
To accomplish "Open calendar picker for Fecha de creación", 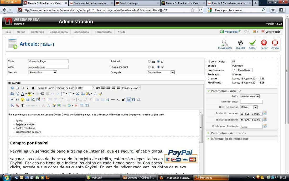I will click(265, 113).
